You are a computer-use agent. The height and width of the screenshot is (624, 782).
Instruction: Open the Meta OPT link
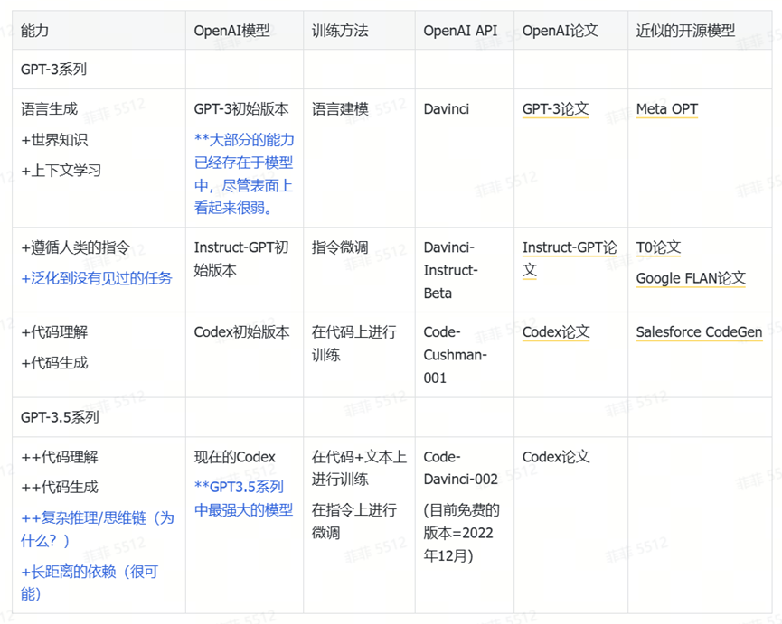(x=666, y=108)
